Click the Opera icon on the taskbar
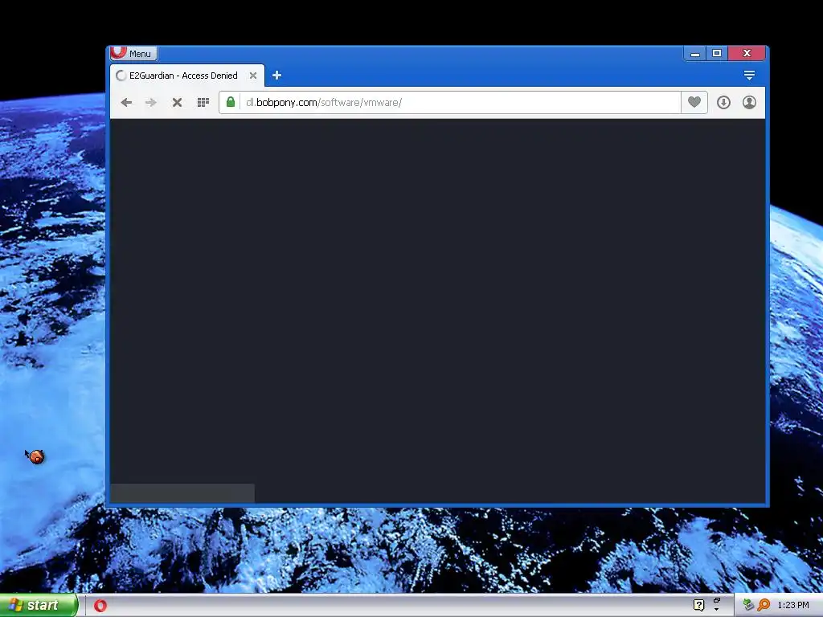 click(100, 606)
